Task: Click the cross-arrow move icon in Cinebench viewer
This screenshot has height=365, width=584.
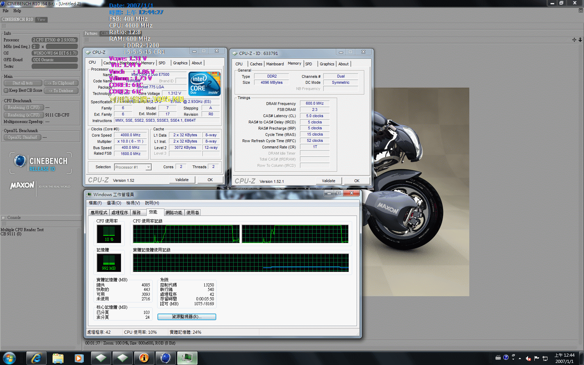Action: [574, 40]
